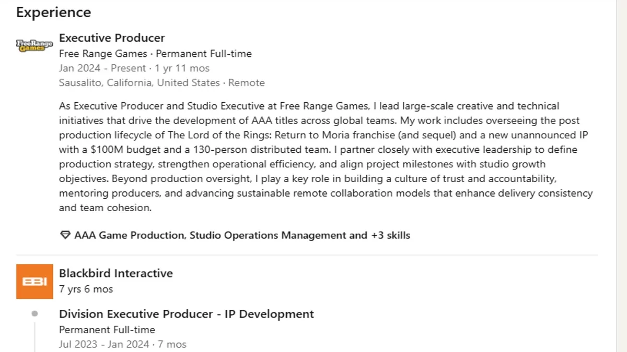Screen dimensions: 627x352
Task: Click the vertical timeline line under Blackbird
Action: pos(34,336)
